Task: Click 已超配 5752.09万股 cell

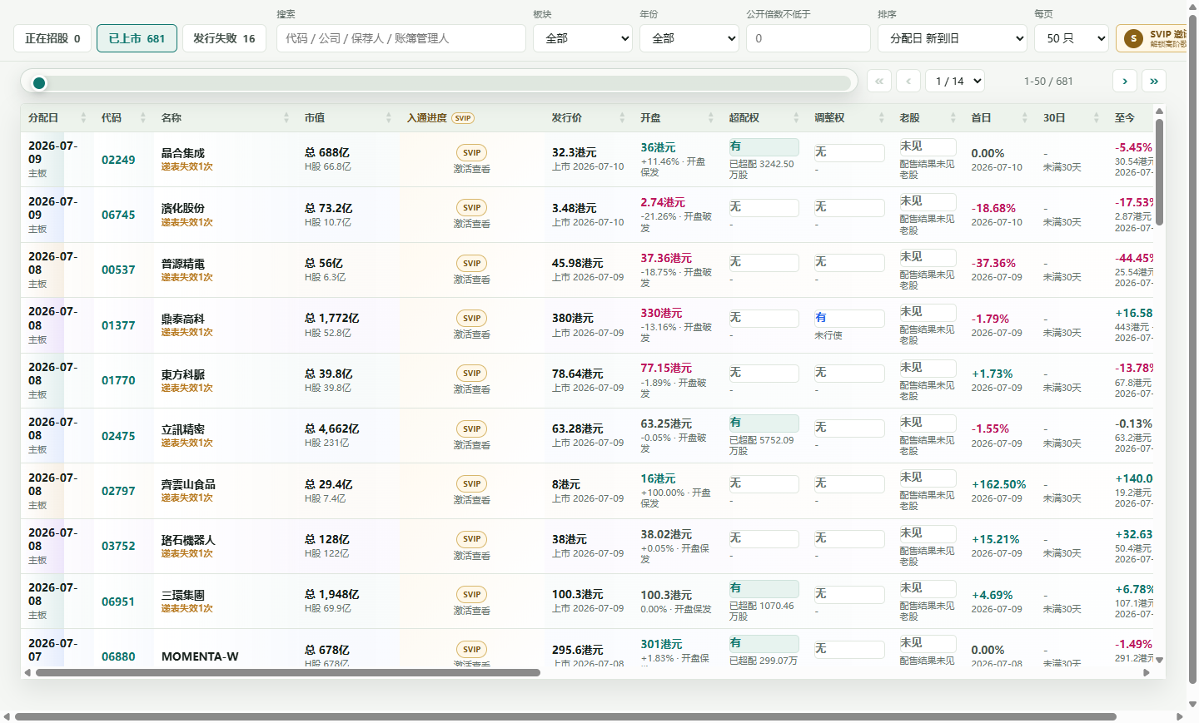Action: (762, 446)
